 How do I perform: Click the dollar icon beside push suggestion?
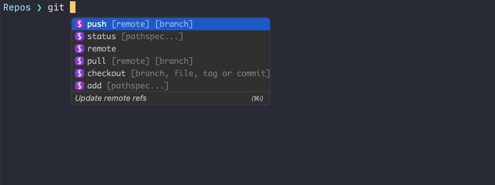[x=80, y=24]
